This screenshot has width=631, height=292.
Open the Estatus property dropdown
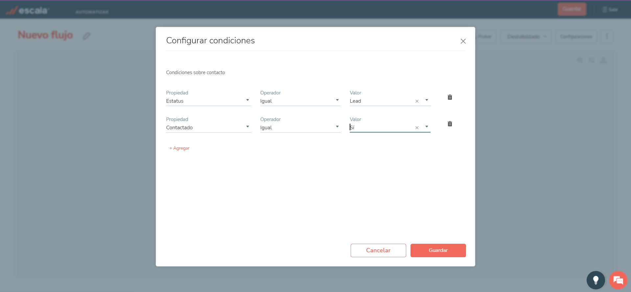(x=209, y=101)
